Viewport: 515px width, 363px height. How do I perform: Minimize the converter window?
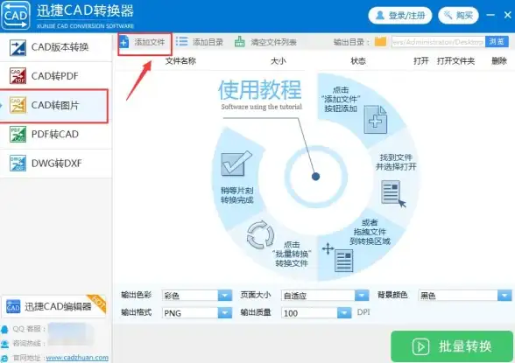pos(490,15)
